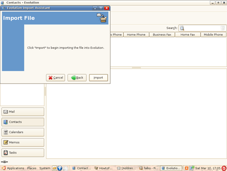Click the red power/quit icon in panel

tap(224, 168)
